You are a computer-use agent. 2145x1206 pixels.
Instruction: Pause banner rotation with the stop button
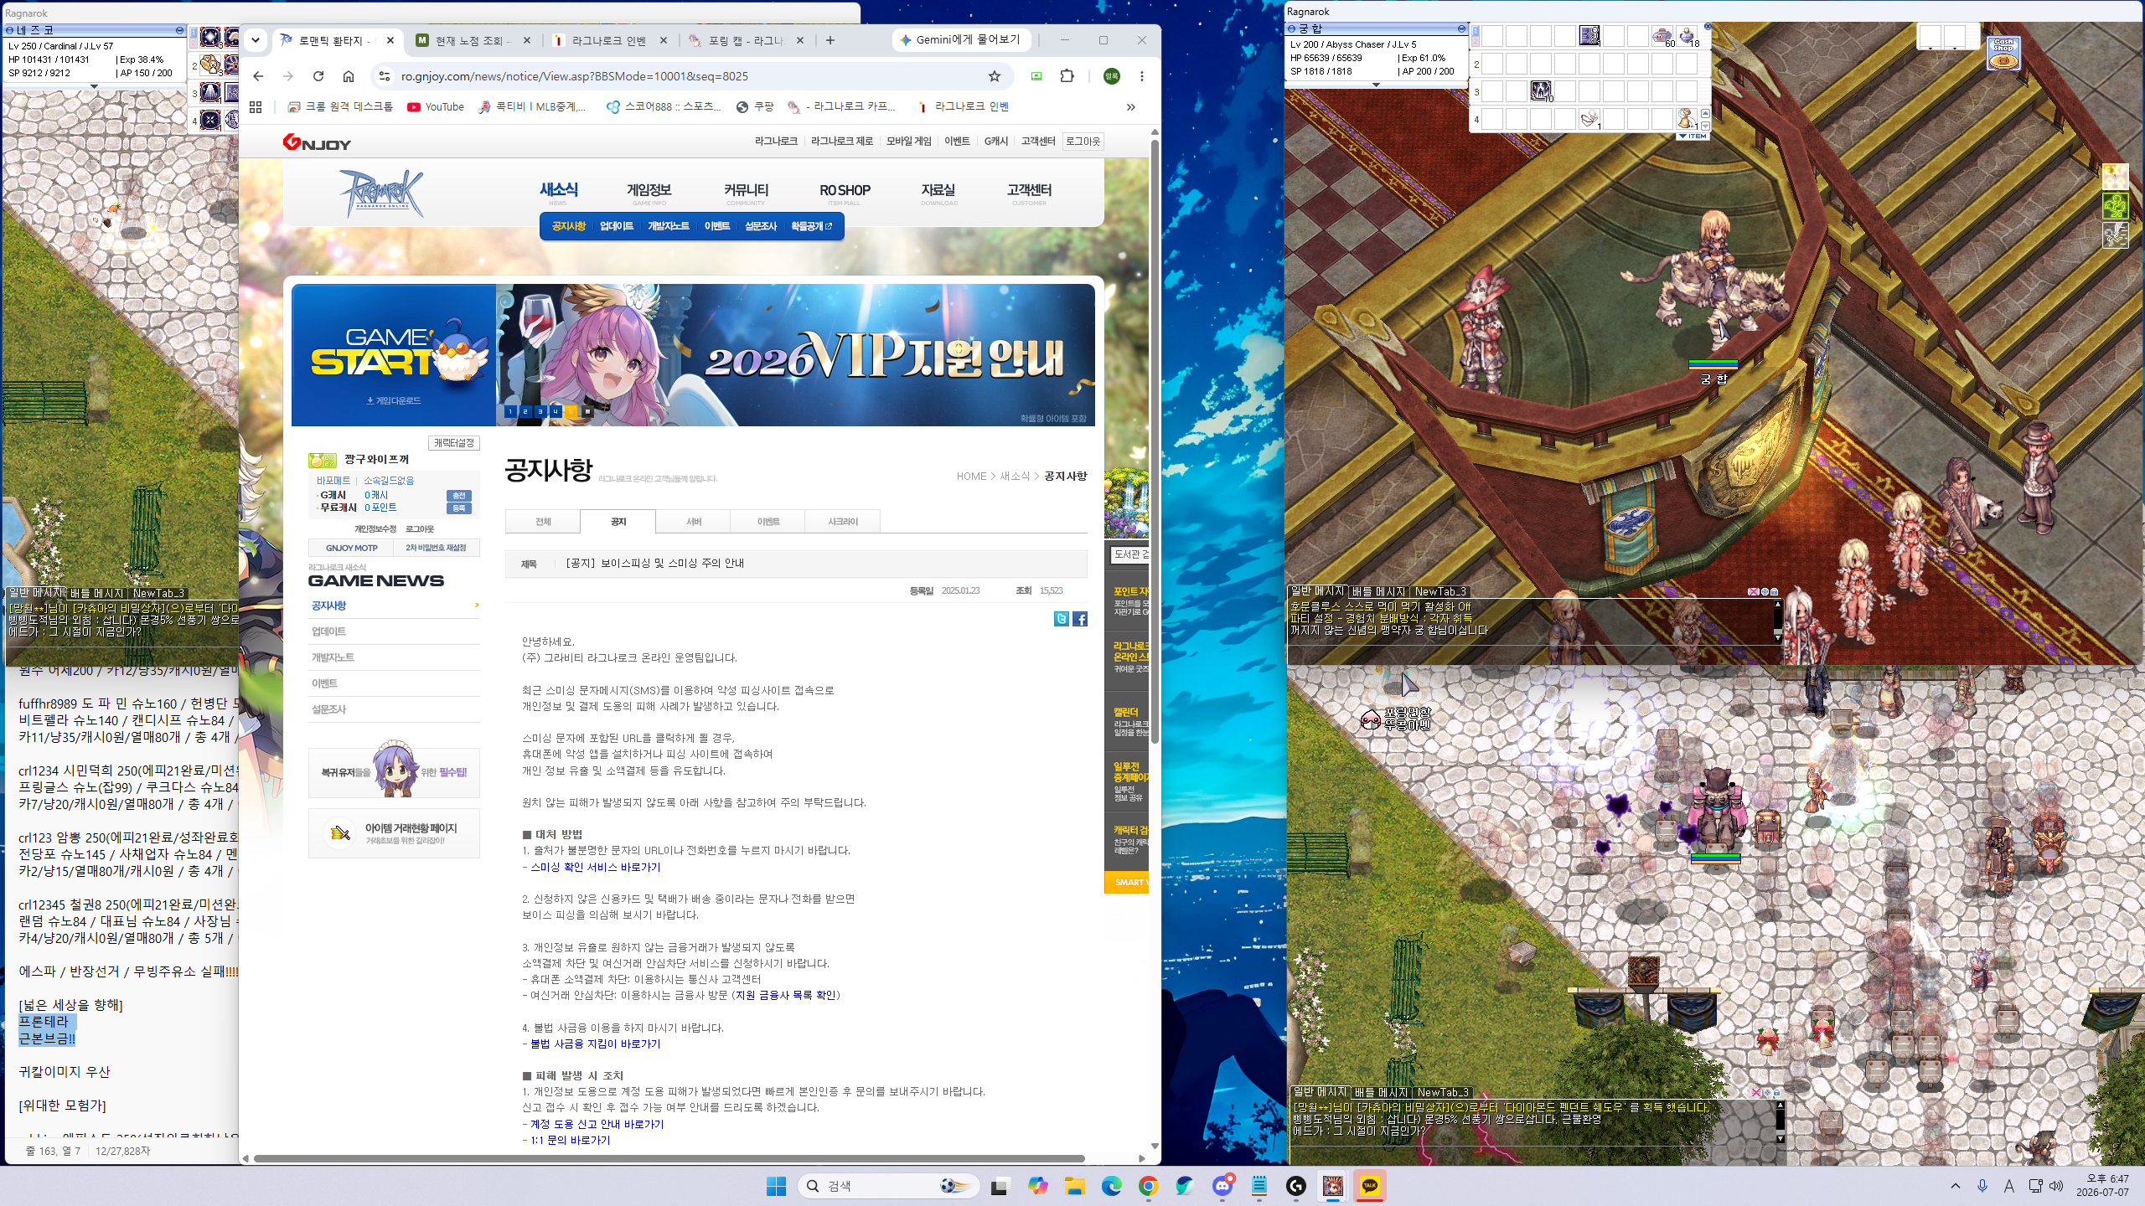tap(588, 411)
